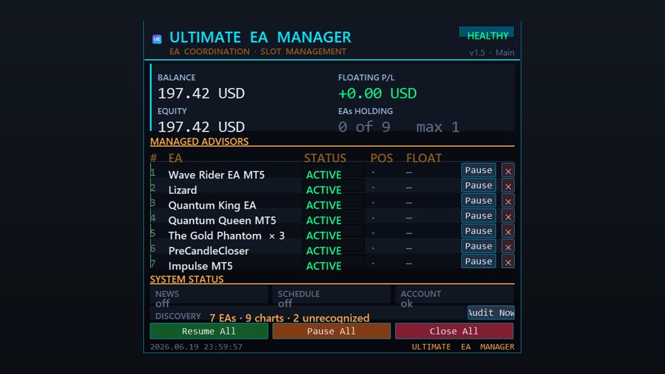The height and width of the screenshot is (374, 665).
Task: Remove Impulse MT5 with X button
Action: click(x=508, y=262)
